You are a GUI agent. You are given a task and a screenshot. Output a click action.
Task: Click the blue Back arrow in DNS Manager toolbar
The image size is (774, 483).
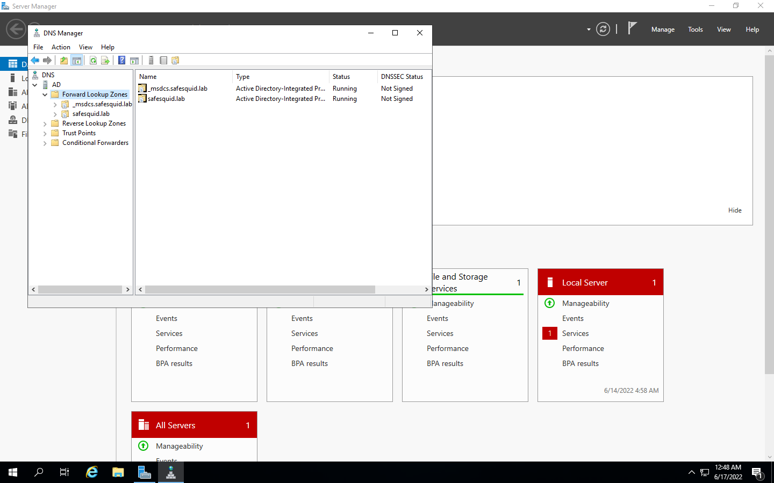[35, 60]
